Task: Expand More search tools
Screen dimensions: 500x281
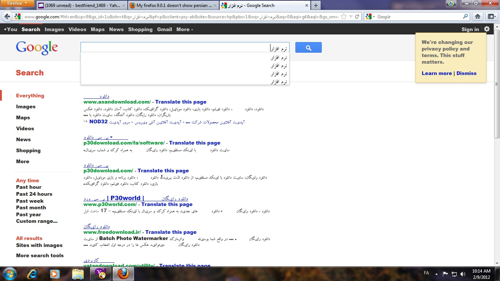Action: (x=40, y=255)
